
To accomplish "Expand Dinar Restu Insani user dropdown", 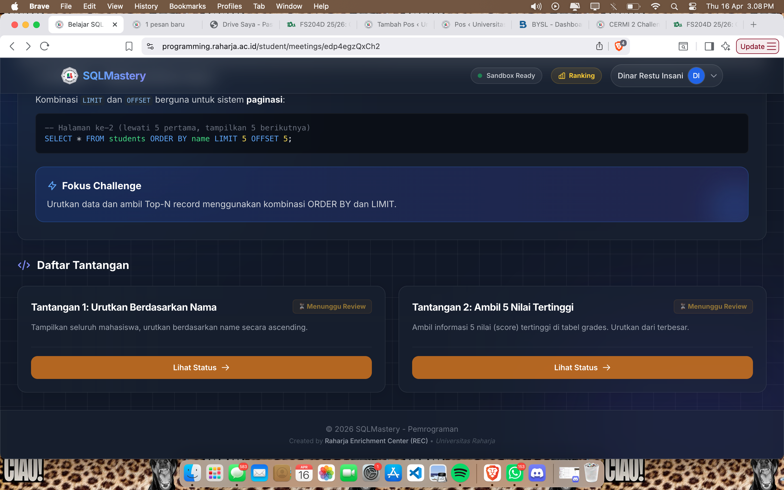I will click(x=713, y=75).
